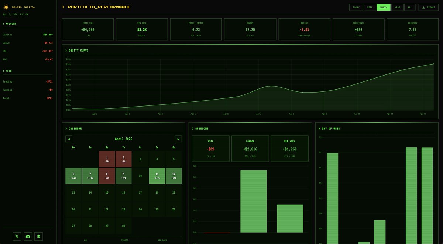Screen dimensions: 443x244
Task: Click the account Value $8,073
Action: (48, 43)
